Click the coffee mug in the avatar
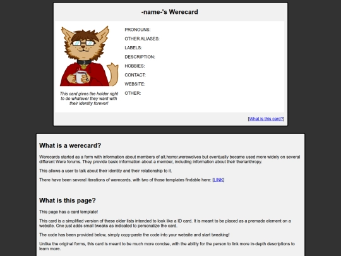 [80, 77]
